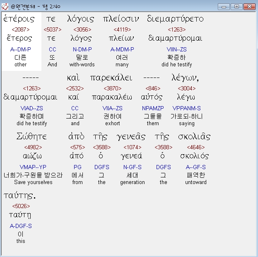Click Strong's number <3056>

coord(82,29)
